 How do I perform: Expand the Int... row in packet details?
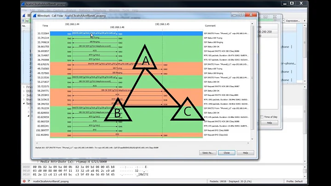click(x=24, y=95)
